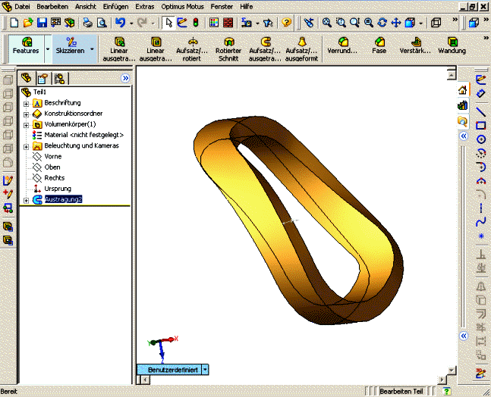Select the Oben plane in feature tree
The width and height of the screenshot is (491, 397).
point(52,167)
